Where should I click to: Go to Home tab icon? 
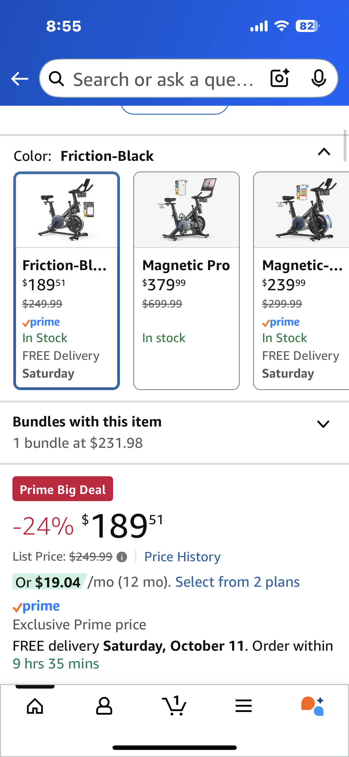35,706
